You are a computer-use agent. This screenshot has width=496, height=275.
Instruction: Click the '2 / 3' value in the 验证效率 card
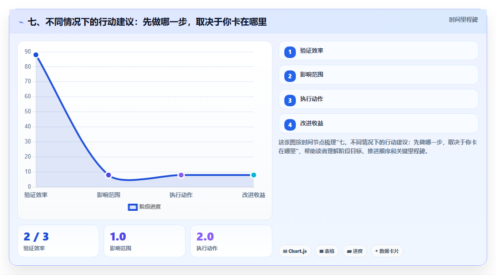click(36, 237)
